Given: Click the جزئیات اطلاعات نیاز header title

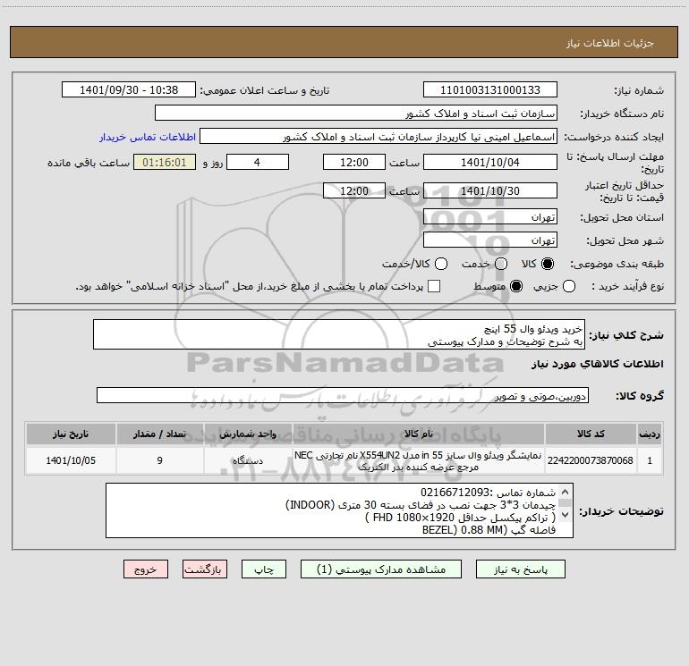Looking at the screenshot, I should [610, 43].
